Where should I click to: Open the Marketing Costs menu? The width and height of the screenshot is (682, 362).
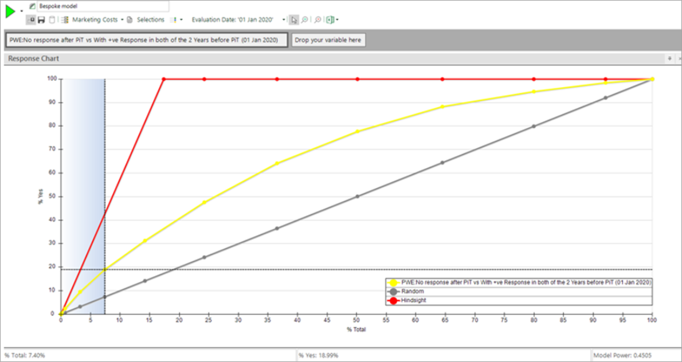pos(95,20)
